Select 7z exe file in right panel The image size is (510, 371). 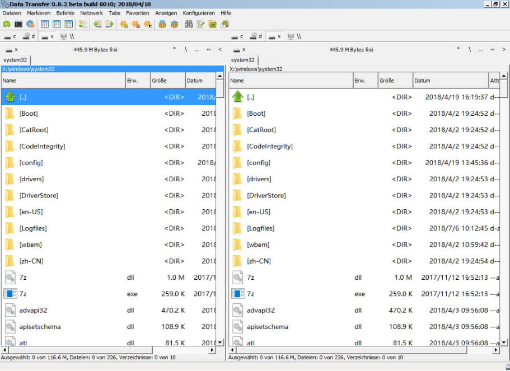pos(364,294)
